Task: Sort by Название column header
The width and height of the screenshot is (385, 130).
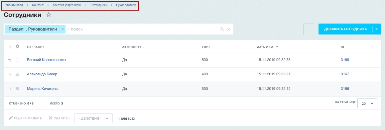Action: pyautogui.click(x=36, y=47)
